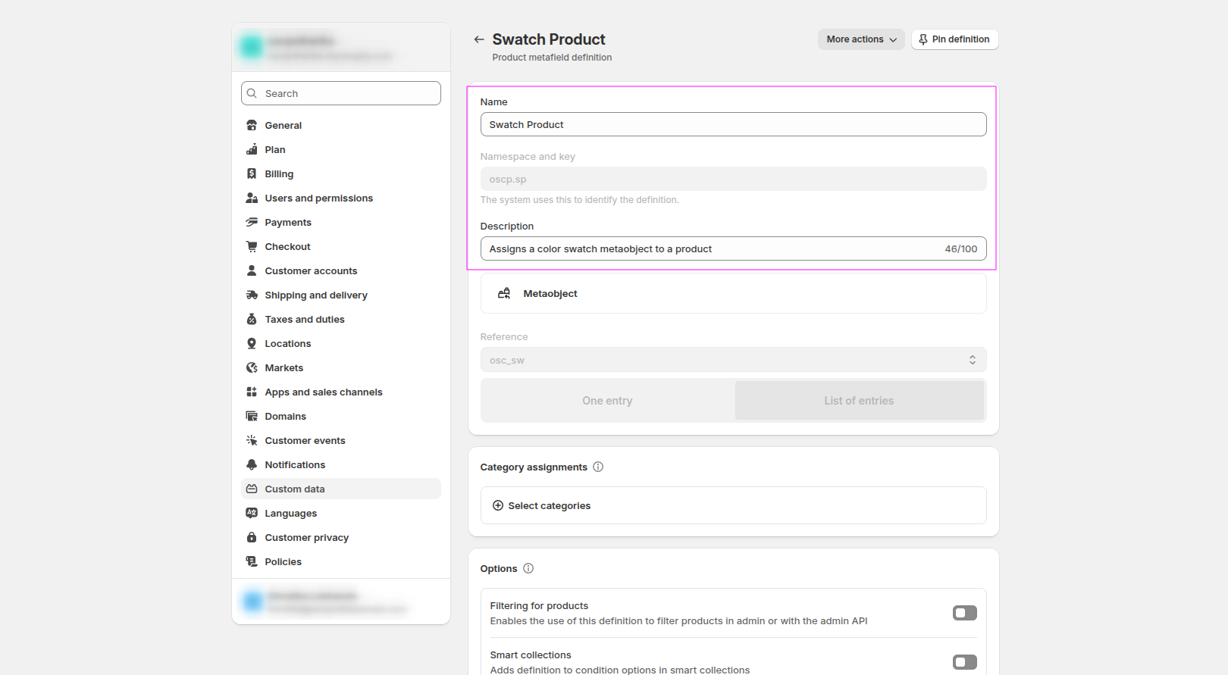Navigate to Users and permissions
The image size is (1228, 675).
tap(341, 198)
